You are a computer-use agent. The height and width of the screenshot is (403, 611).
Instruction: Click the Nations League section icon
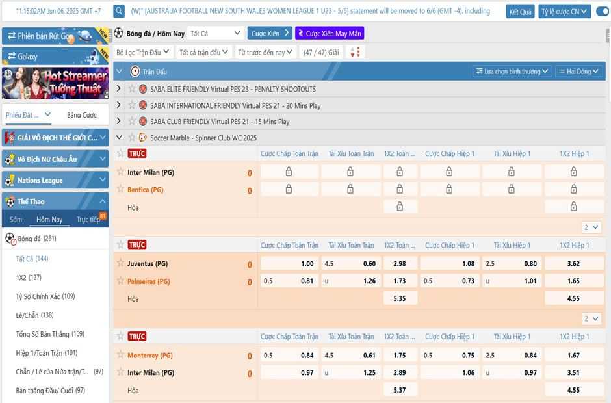(x=10, y=181)
